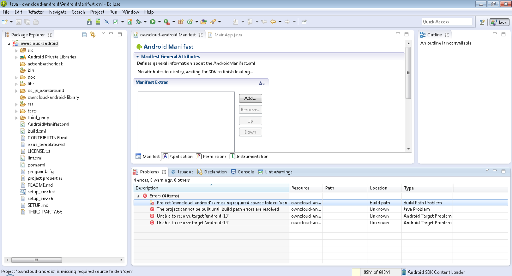
Task: Open the Project menu
Action: click(x=97, y=12)
